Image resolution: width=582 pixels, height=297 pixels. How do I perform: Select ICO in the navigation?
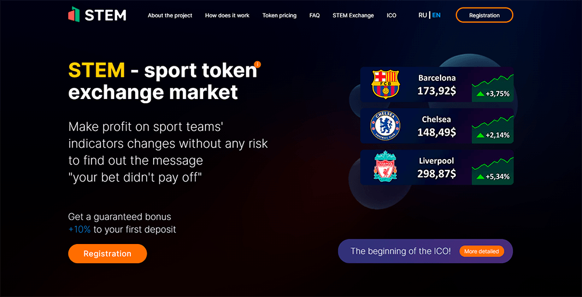tap(391, 16)
